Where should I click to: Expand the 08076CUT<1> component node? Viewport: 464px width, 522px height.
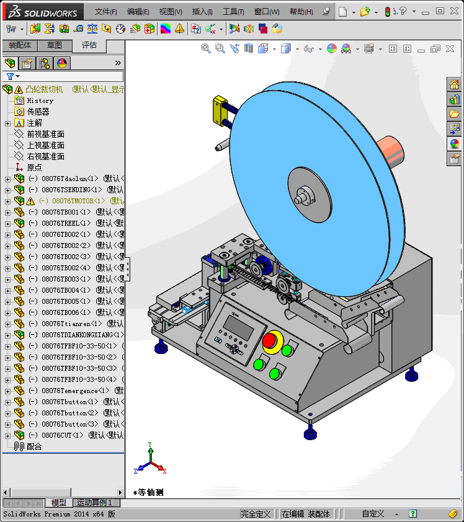(7, 436)
